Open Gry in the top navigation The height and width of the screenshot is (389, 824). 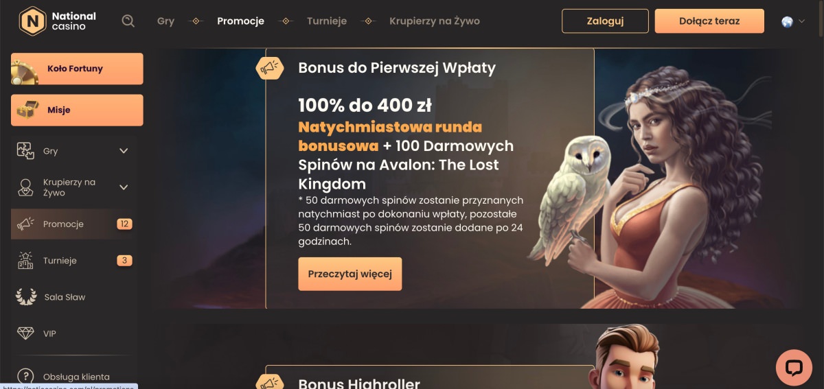click(165, 21)
